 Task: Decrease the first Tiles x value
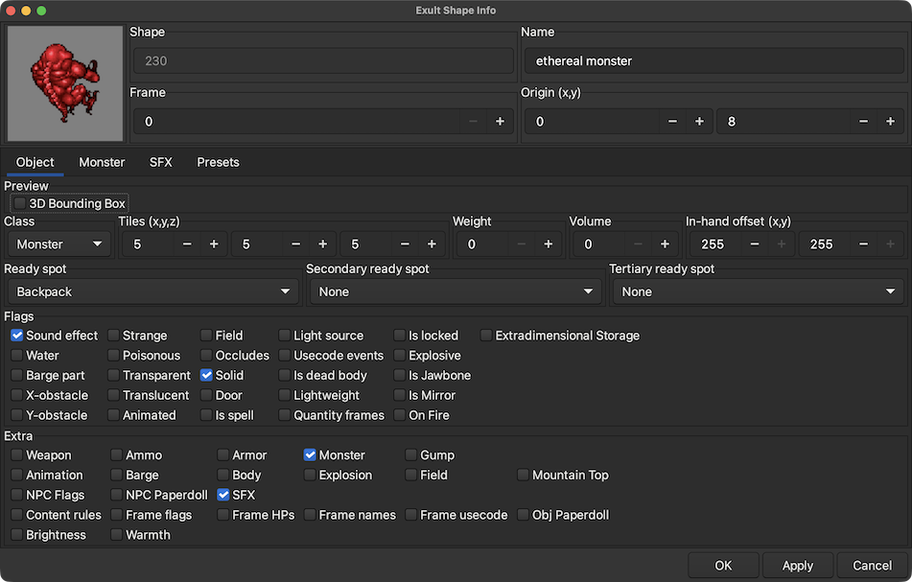tap(187, 244)
